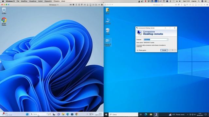Image resolution: width=209 pixels, height=117 pixels.
Task: Open the Dispositivi menu
Action: click(48, 1)
